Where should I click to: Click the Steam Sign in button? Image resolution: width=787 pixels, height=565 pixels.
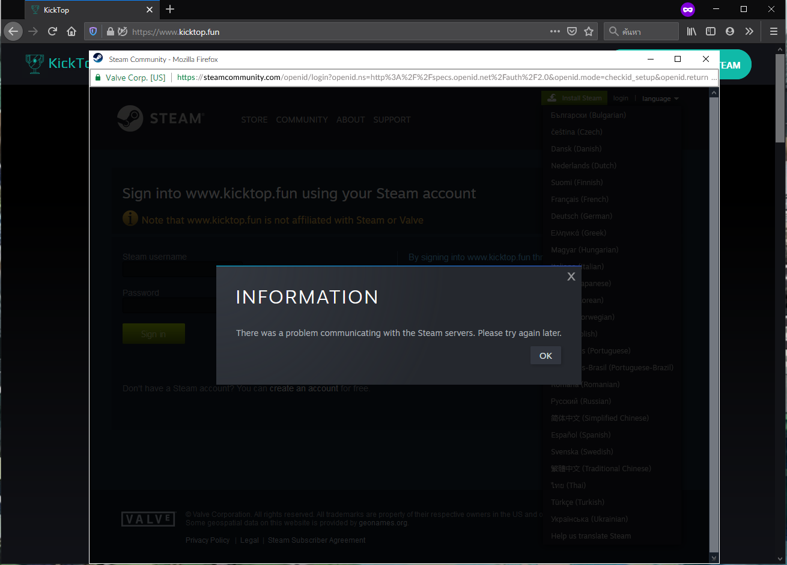click(x=154, y=334)
